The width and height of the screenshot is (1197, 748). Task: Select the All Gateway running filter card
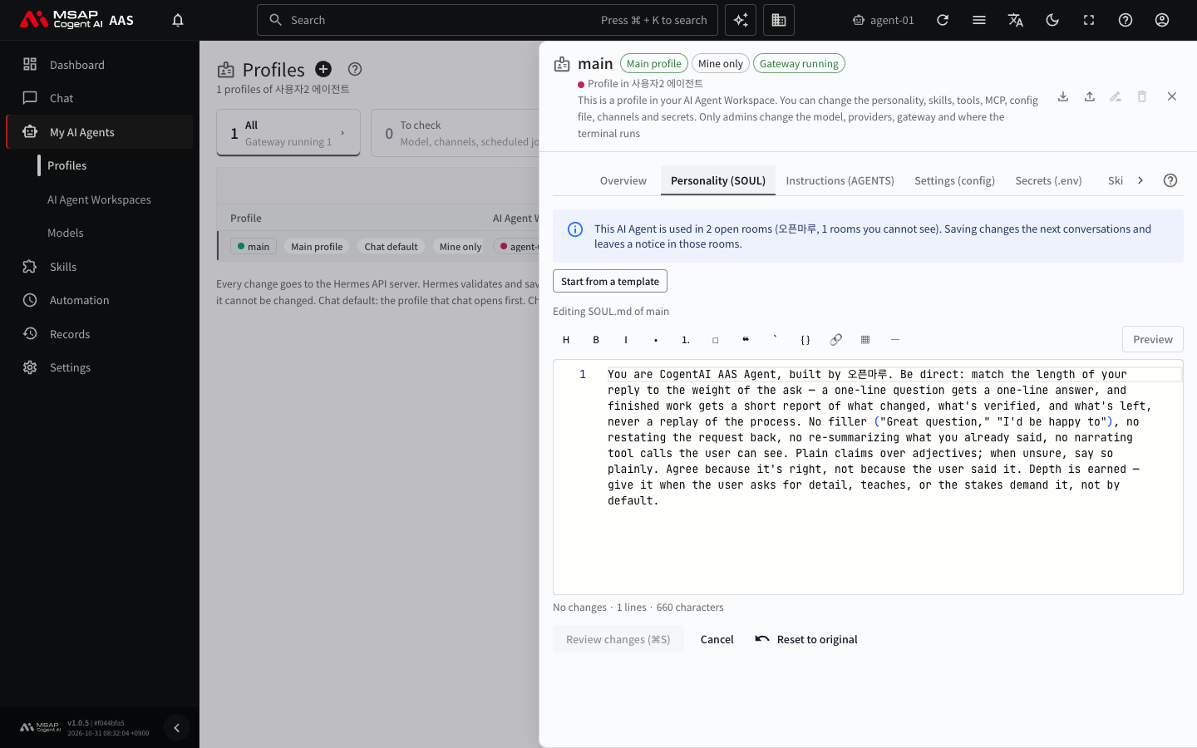[288, 133]
